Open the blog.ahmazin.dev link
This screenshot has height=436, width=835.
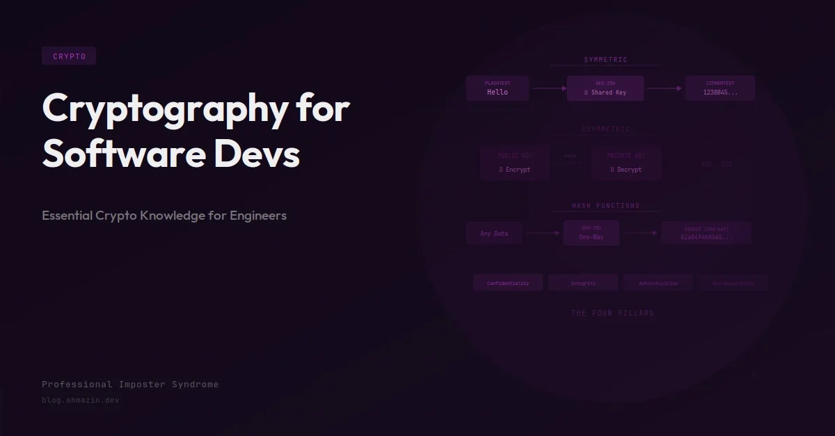click(81, 401)
